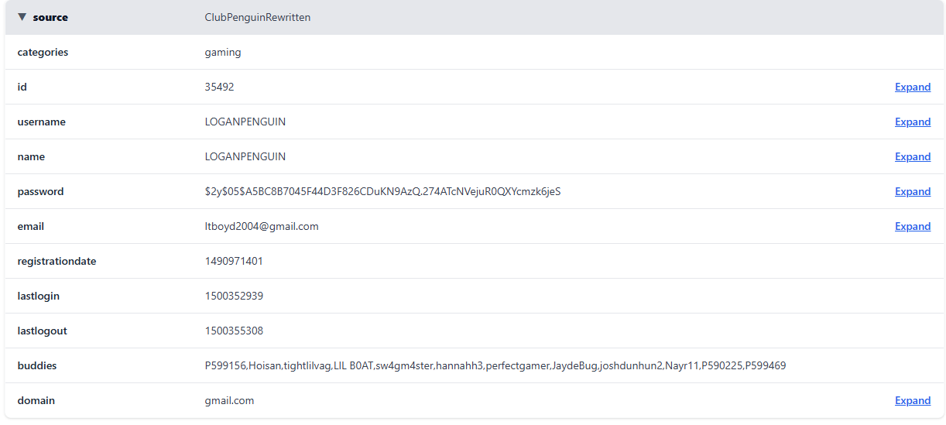The height and width of the screenshot is (425, 946).
Task: Click the ClubPenguinRewritten source value
Action: [257, 18]
